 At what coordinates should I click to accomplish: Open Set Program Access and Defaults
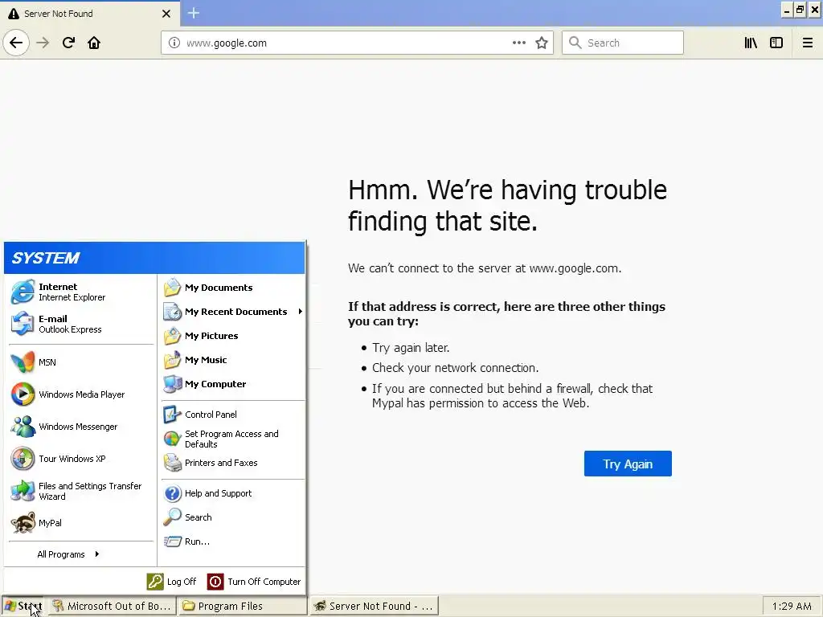[x=232, y=439]
